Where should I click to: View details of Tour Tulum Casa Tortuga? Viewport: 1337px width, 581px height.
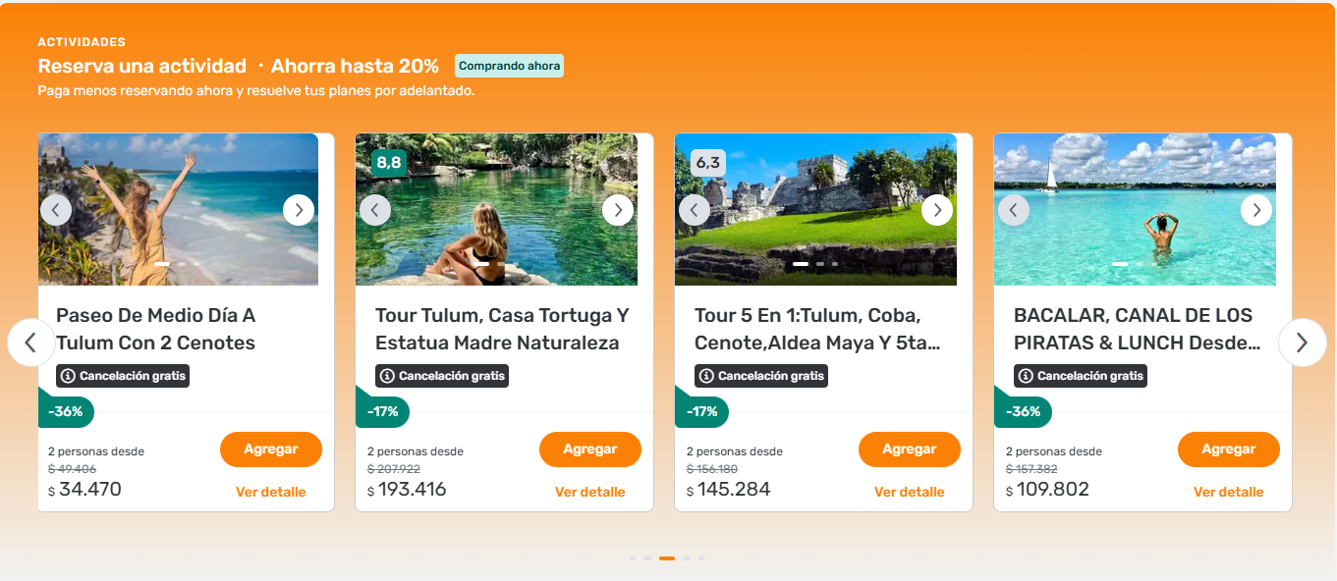coord(589,493)
